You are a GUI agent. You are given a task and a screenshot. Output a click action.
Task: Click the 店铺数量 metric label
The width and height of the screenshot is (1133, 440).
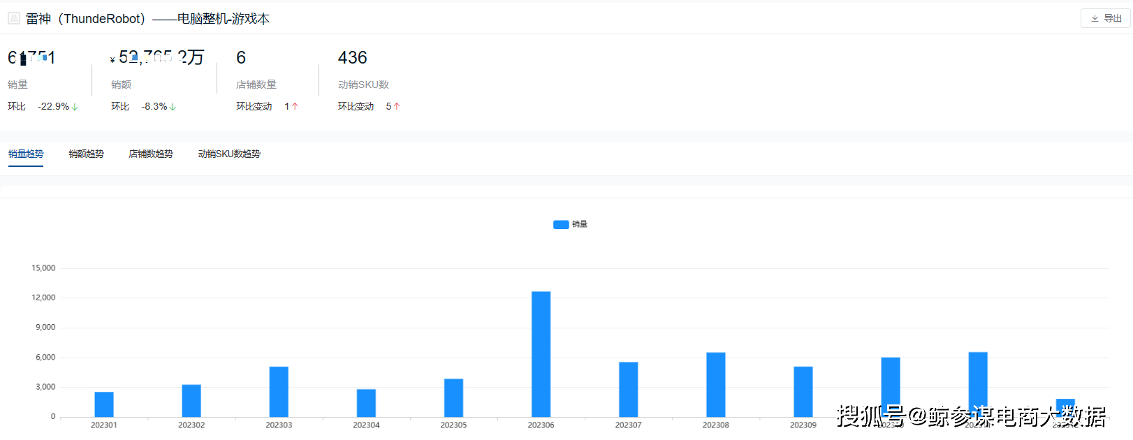tap(256, 85)
